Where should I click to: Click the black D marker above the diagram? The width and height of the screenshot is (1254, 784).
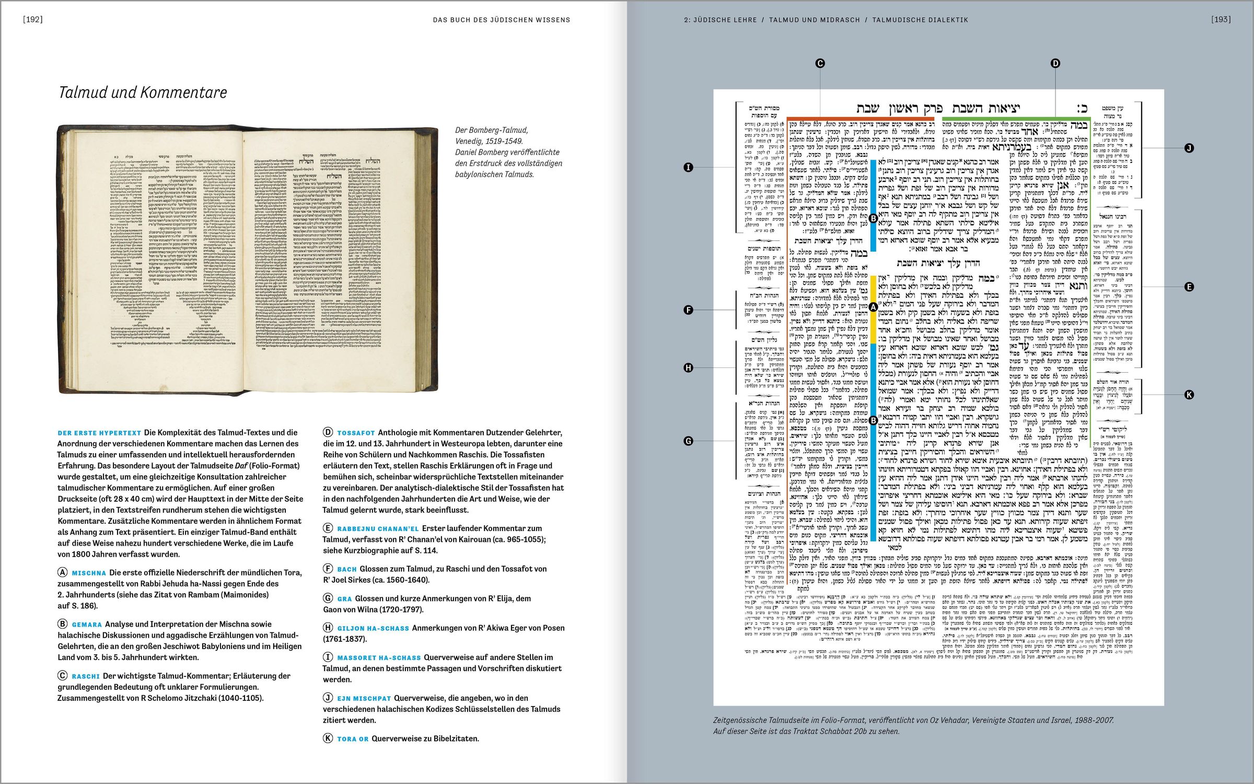point(1055,63)
